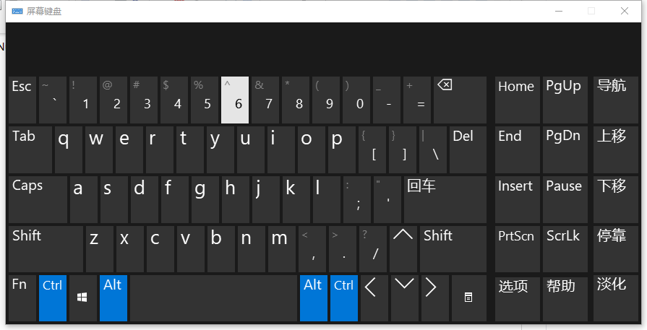Toggle the Caps lock key
This screenshot has width=647, height=330.
point(38,199)
